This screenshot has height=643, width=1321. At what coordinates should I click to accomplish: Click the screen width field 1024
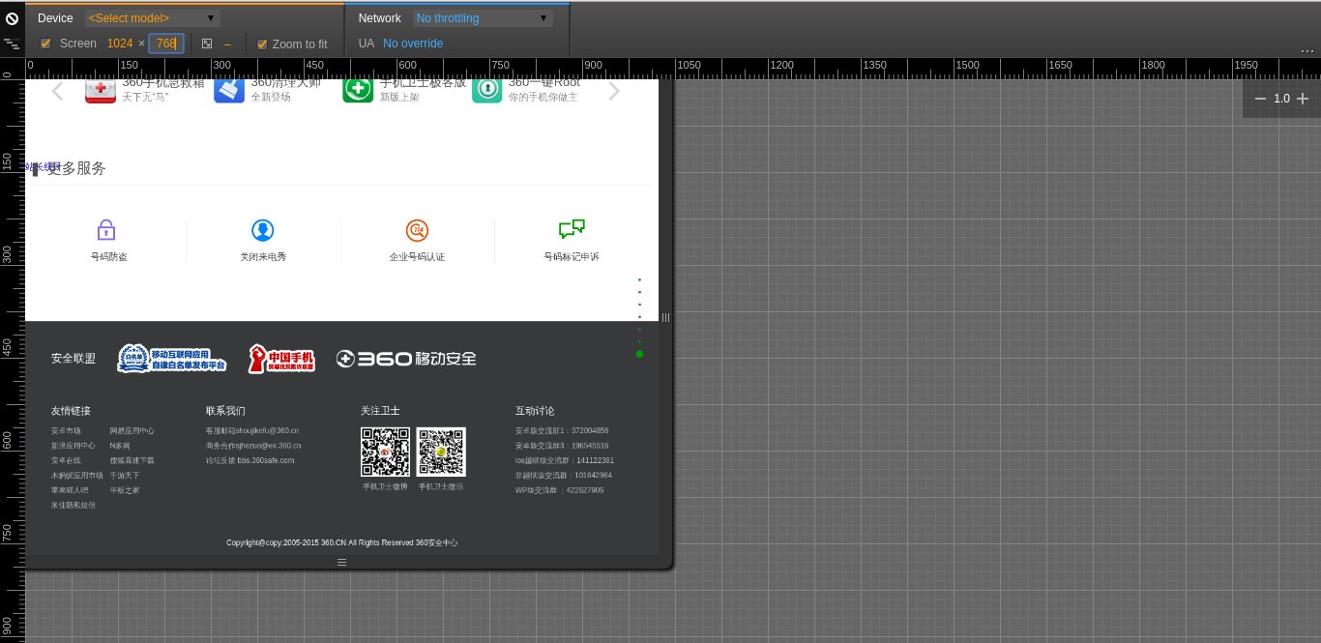(x=120, y=44)
